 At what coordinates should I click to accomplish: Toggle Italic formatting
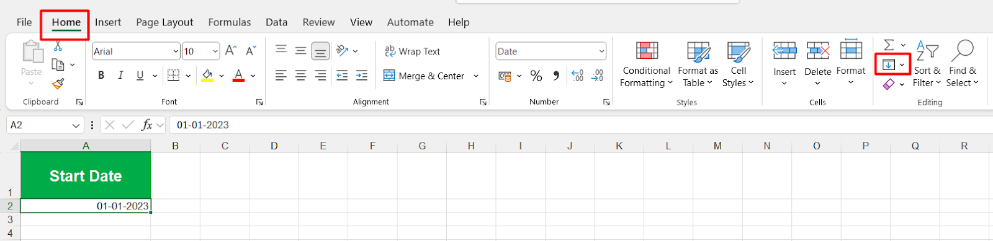tap(120, 76)
